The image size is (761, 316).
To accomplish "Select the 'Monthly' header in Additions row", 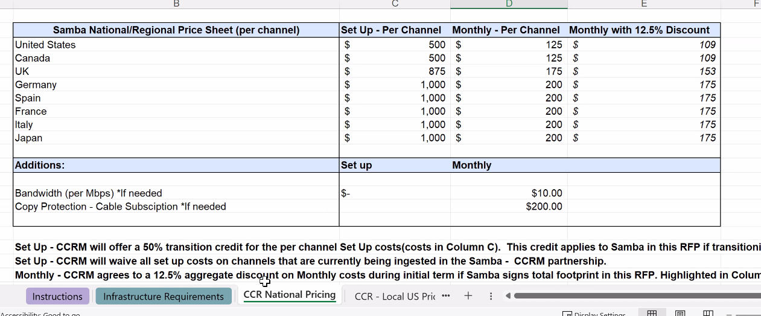I will pyautogui.click(x=509, y=165).
